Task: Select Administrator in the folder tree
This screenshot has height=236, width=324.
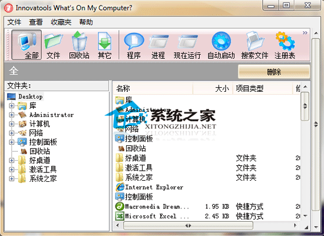Action: (x=51, y=115)
